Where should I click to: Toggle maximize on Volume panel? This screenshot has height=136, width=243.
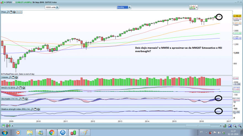point(13,77)
